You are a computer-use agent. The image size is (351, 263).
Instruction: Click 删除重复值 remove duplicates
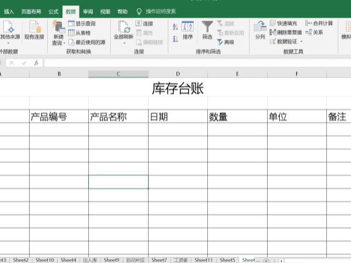(x=286, y=32)
